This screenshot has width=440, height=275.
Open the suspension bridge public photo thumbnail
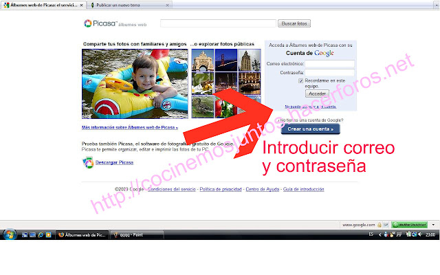coord(226,60)
